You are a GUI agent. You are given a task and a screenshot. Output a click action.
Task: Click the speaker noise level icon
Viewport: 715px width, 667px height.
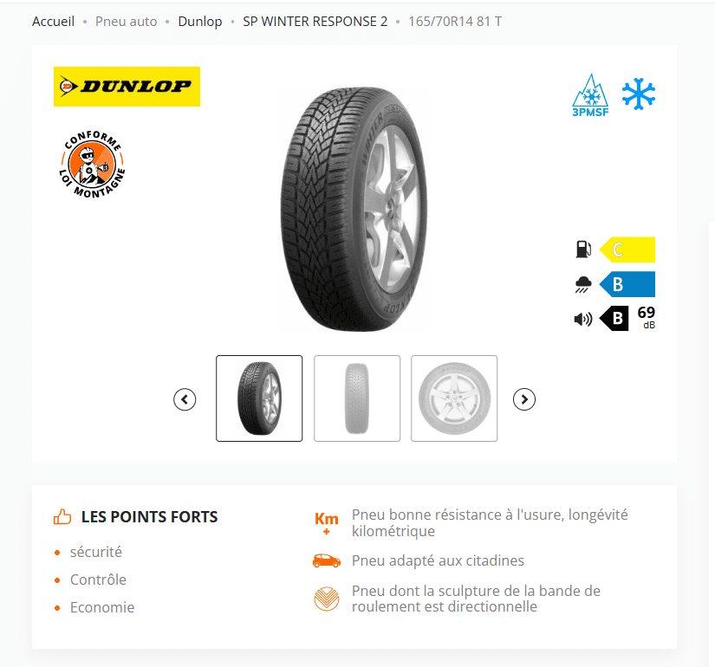click(x=582, y=319)
